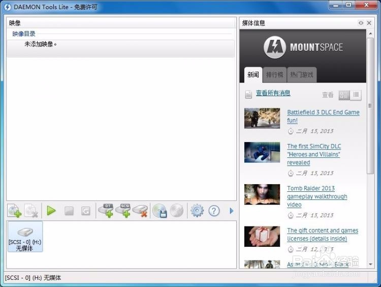Minimize the DAEMON Tools Lite window
381x287 pixels.
[x=336, y=5]
